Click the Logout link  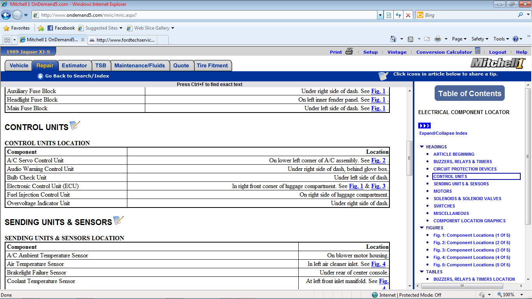pos(498,52)
